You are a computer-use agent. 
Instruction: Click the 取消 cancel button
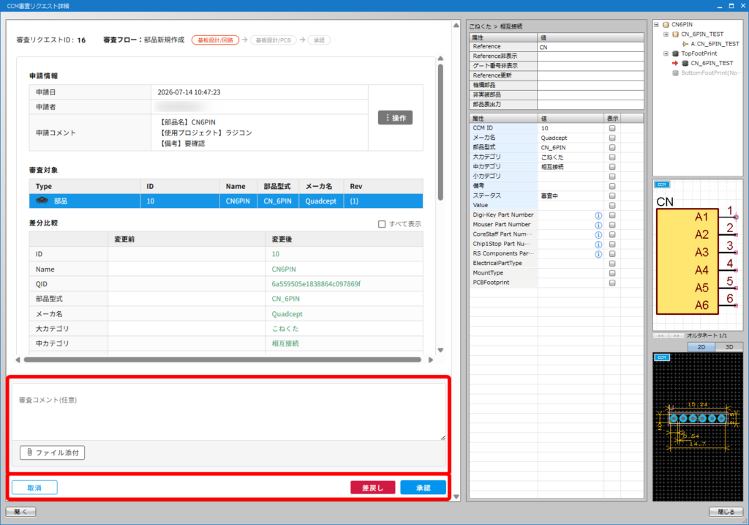click(x=34, y=488)
